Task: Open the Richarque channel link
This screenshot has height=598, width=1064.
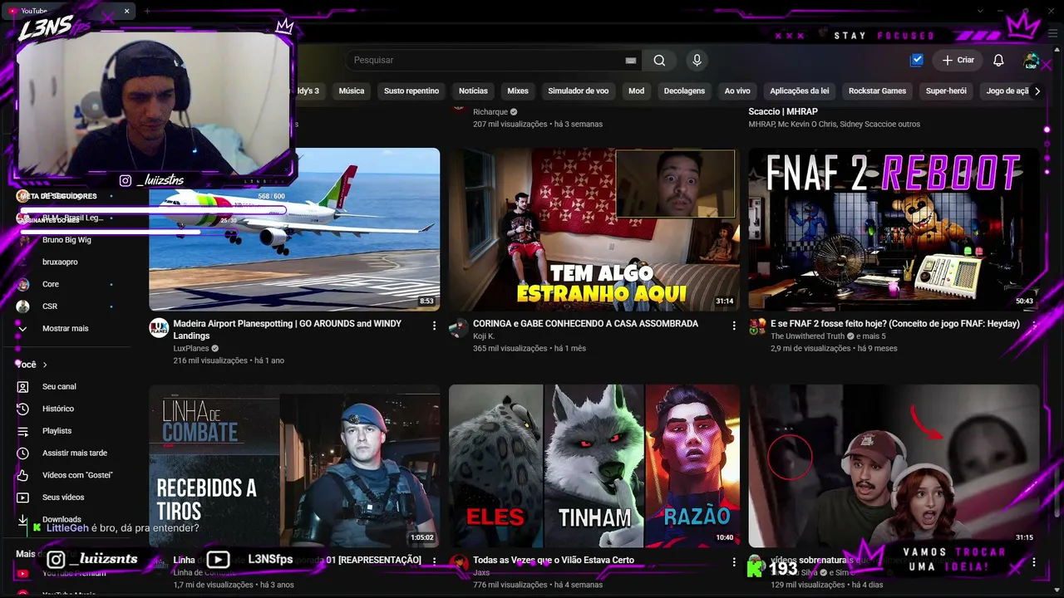Action: coord(490,112)
